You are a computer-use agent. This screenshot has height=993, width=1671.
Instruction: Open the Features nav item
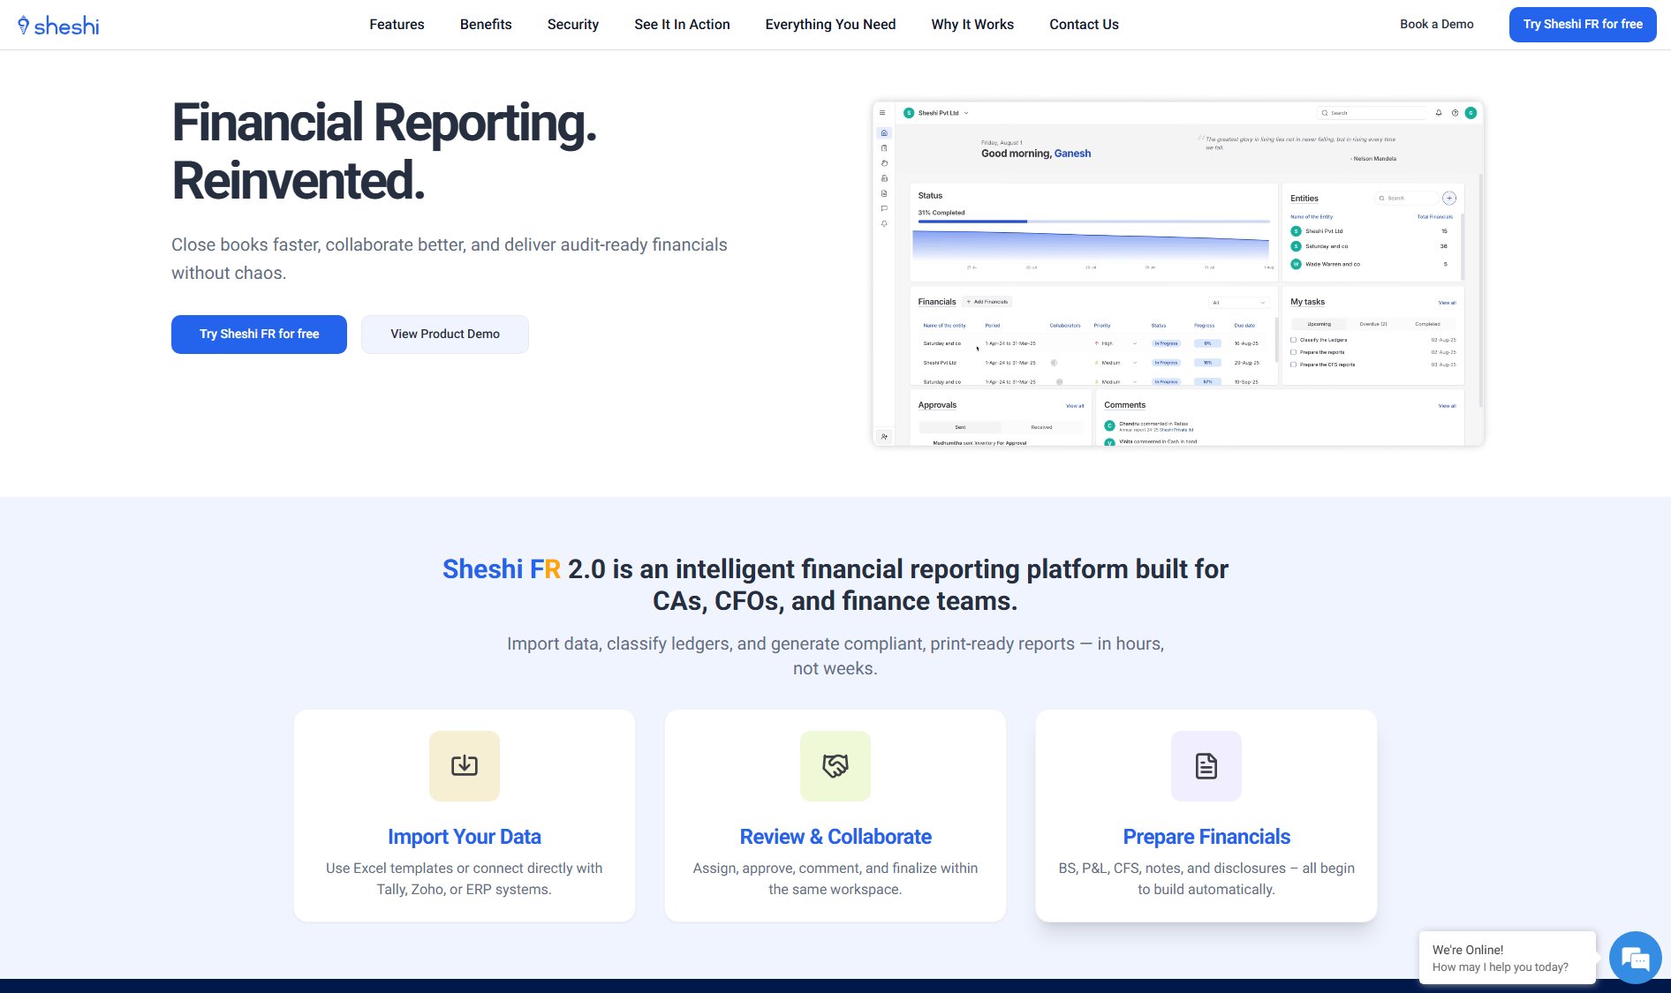click(x=397, y=25)
